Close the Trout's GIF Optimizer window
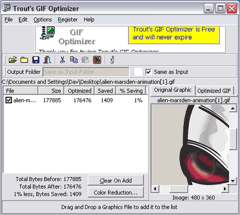The image size is (240, 215). click(x=232, y=8)
